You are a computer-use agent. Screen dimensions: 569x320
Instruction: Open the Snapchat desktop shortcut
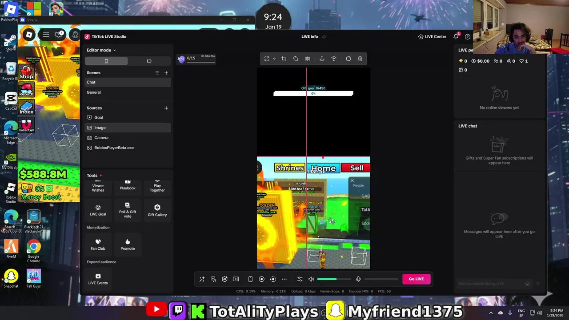pyautogui.click(x=11, y=279)
